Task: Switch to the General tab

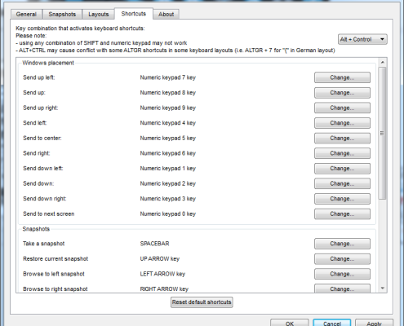Action: (x=26, y=14)
